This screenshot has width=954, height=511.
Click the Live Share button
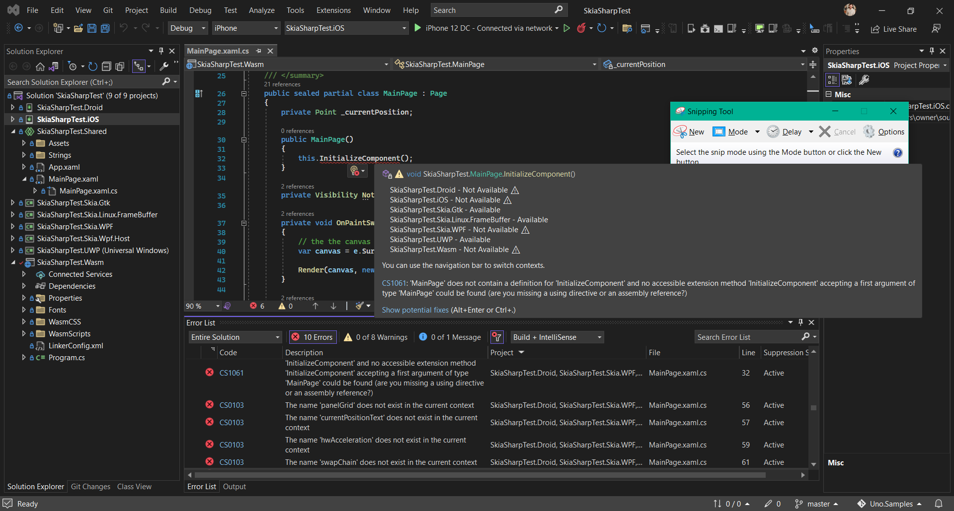click(894, 29)
